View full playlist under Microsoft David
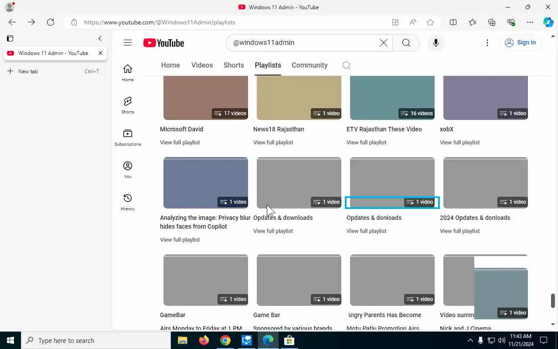Image resolution: width=558 pixels, height=349 pixels. [180, 143]
